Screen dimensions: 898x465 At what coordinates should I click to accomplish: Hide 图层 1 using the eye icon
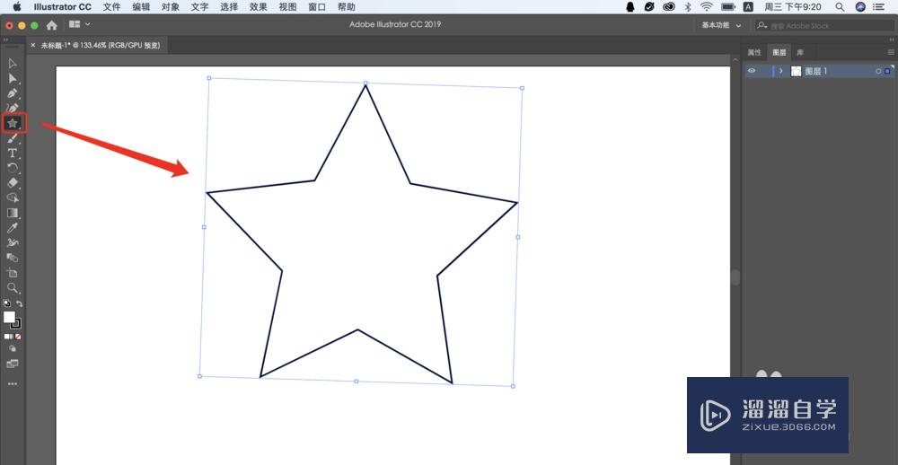point(753,71)
